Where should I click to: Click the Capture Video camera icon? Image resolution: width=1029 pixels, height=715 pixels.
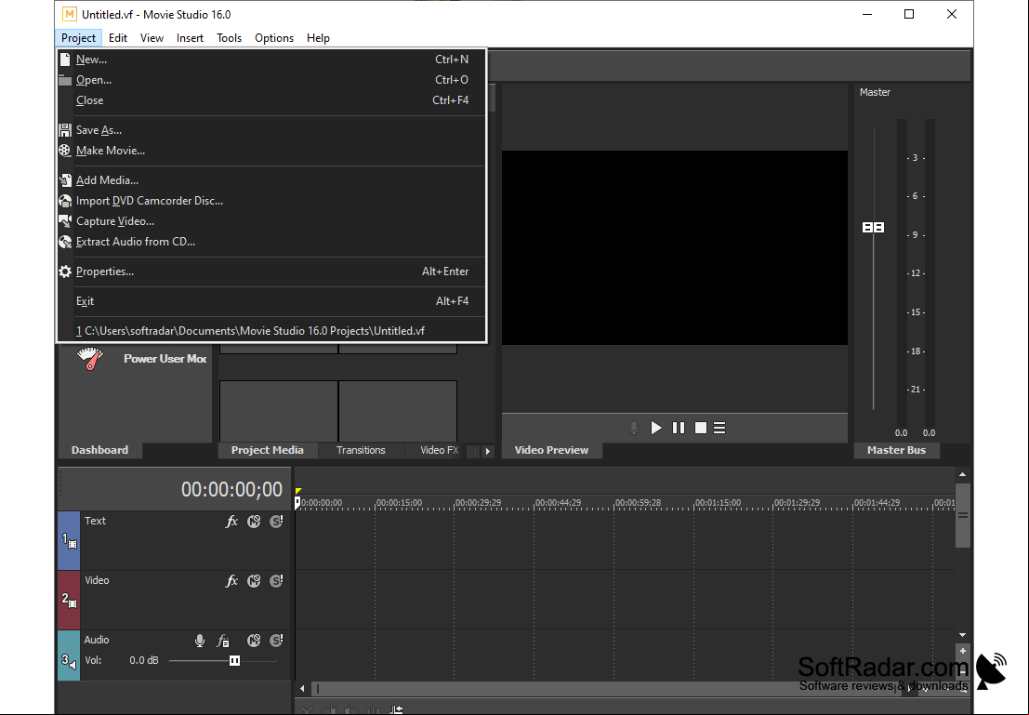(x=65, y=221)
